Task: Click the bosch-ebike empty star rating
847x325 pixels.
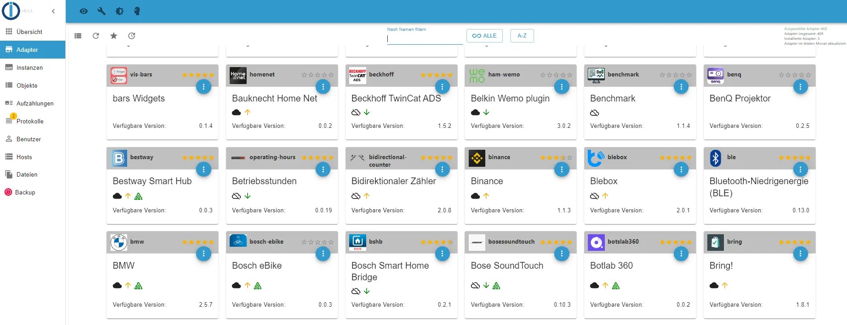Action: pyautogui.click(x=317, y=242)
